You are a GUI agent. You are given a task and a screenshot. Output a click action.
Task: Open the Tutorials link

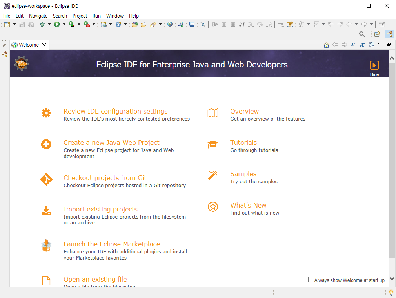(243, 143)
